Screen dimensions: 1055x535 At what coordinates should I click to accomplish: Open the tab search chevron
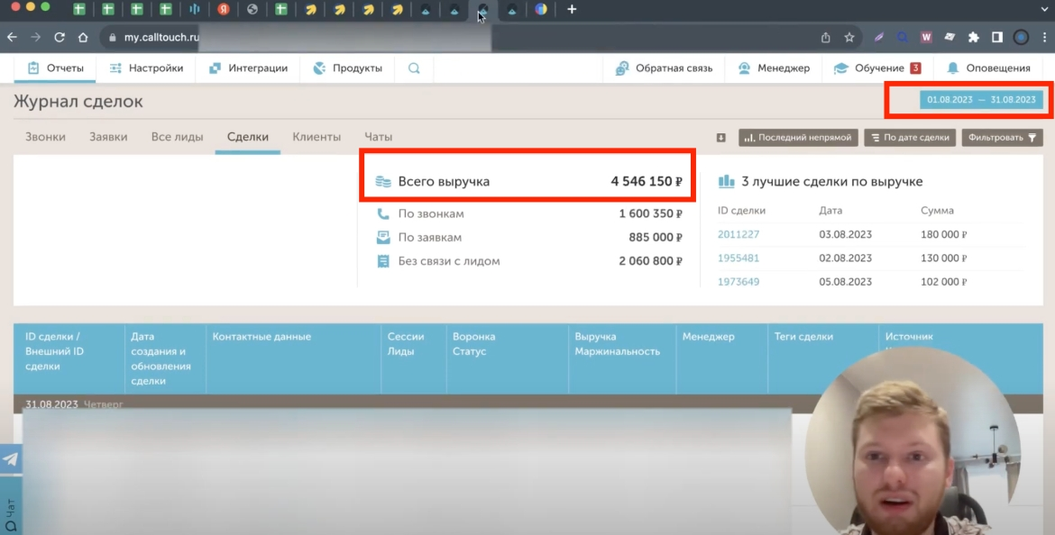pyautogui.click(x=1044, y=9)
